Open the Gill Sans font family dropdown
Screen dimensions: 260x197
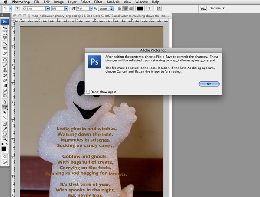coord(48,9)
